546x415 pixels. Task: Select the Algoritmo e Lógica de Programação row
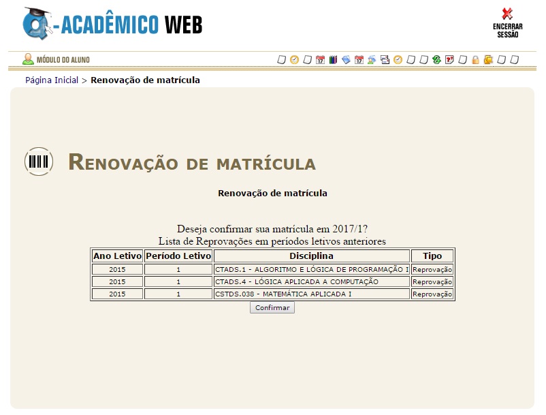click(311, 269)
